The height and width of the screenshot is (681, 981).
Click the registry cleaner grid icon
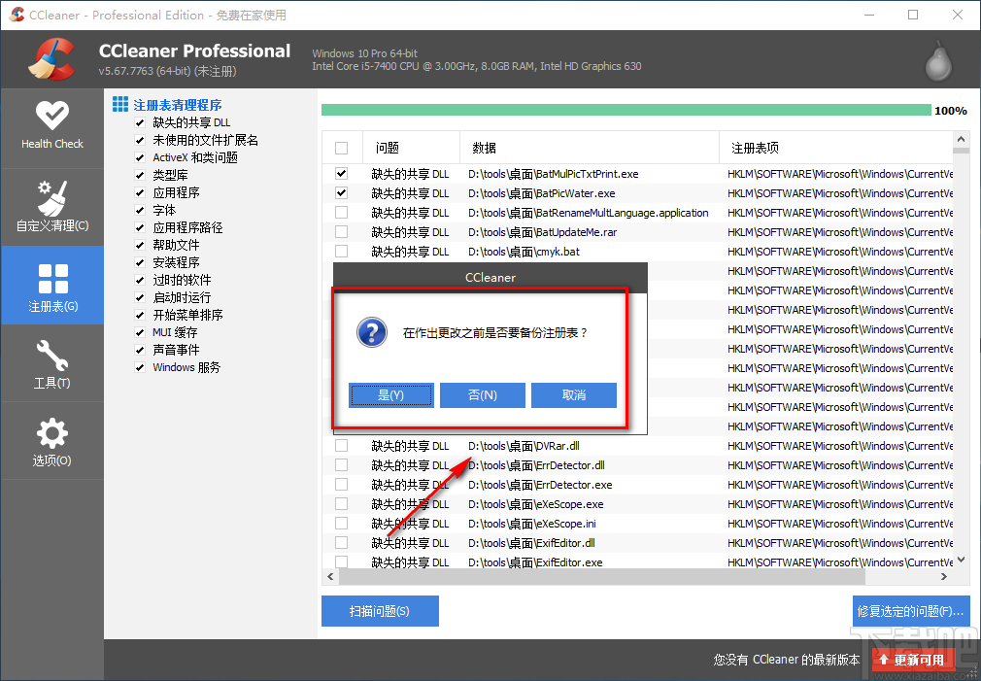pyautogui.click(x=119, y=103)
